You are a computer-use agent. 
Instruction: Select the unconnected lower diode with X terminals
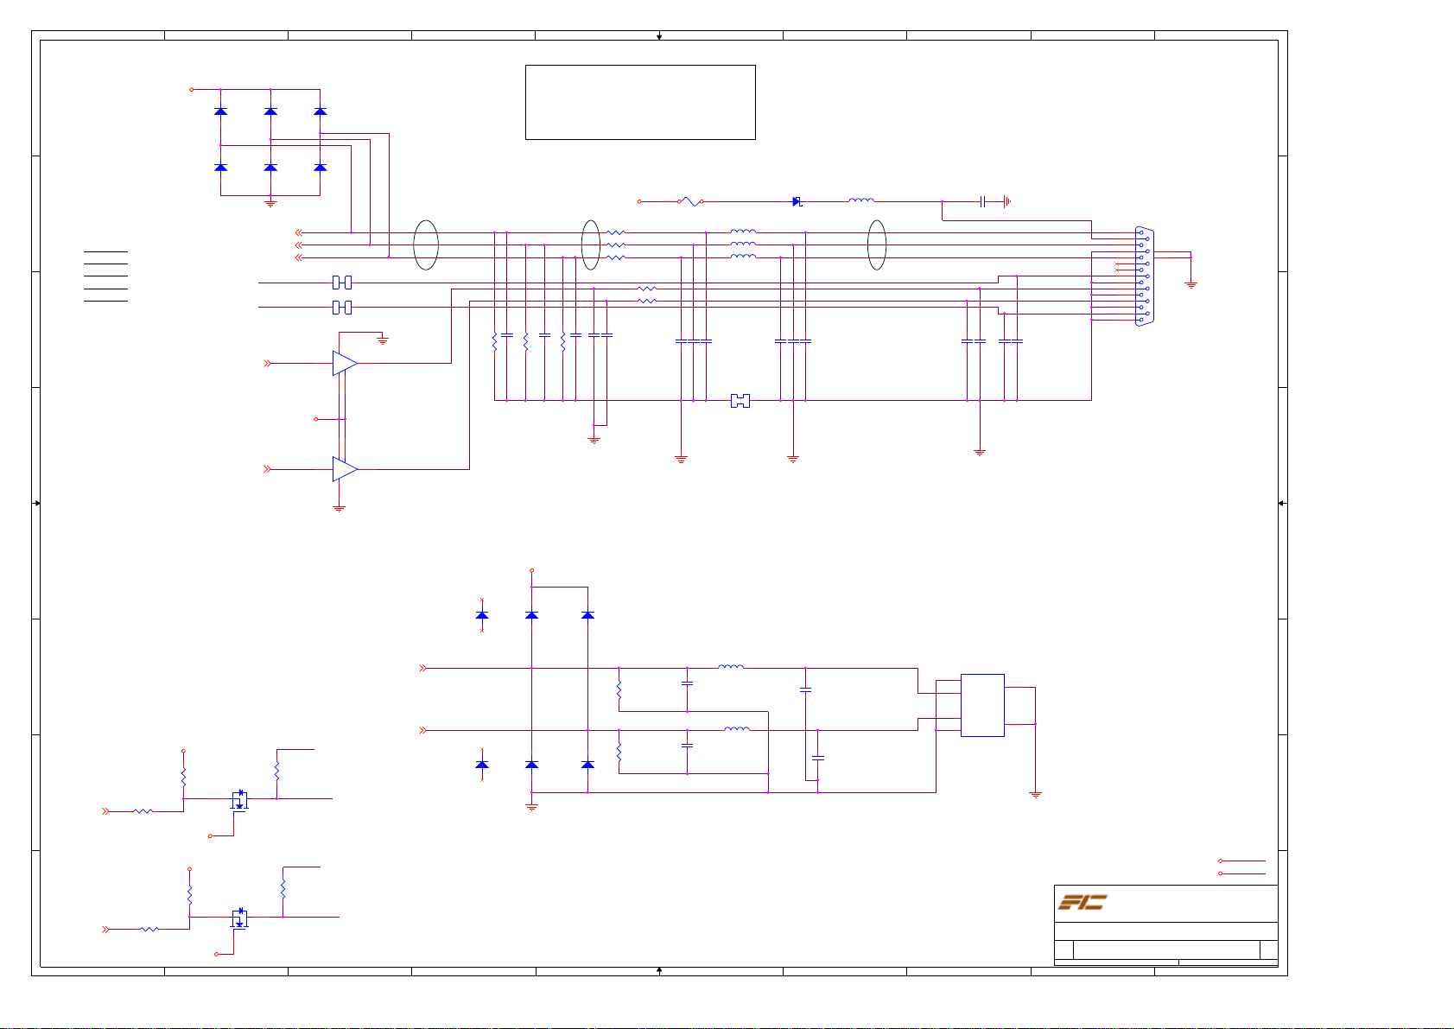pyautogui.click(x=482, y=765)
